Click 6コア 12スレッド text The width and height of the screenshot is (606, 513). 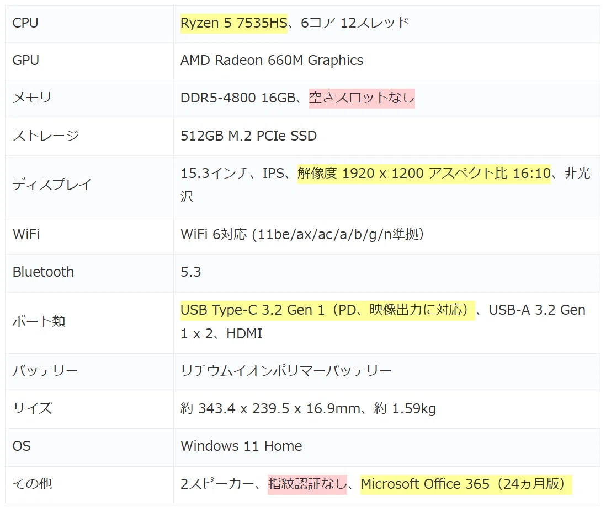355,23
